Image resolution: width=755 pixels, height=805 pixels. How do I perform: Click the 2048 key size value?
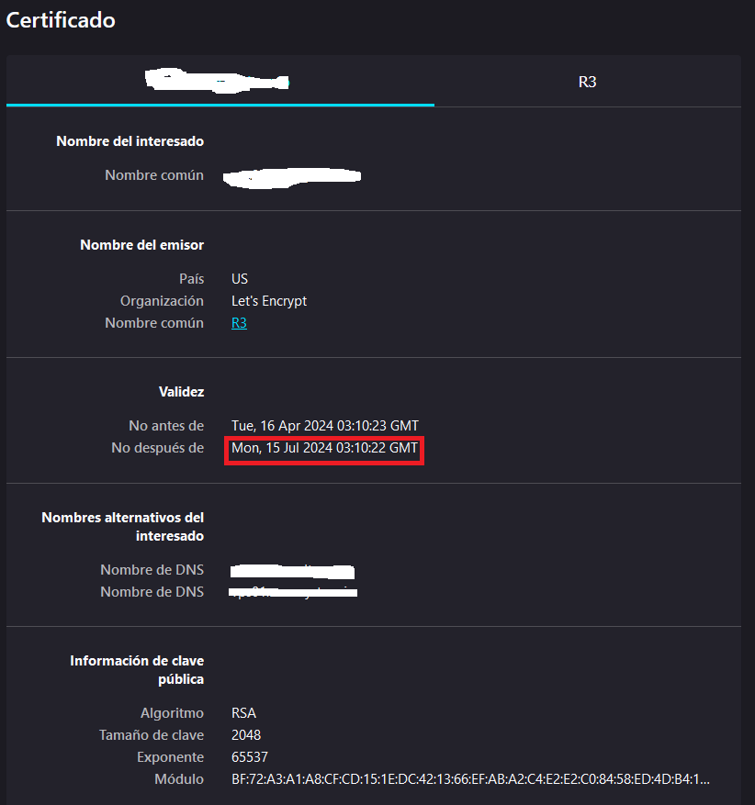pyautogui.click(x=246, y=735)
